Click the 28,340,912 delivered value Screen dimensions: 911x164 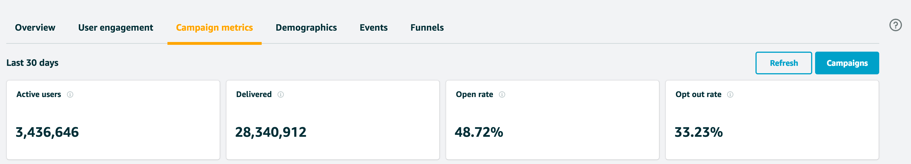(x=270, y=132)
